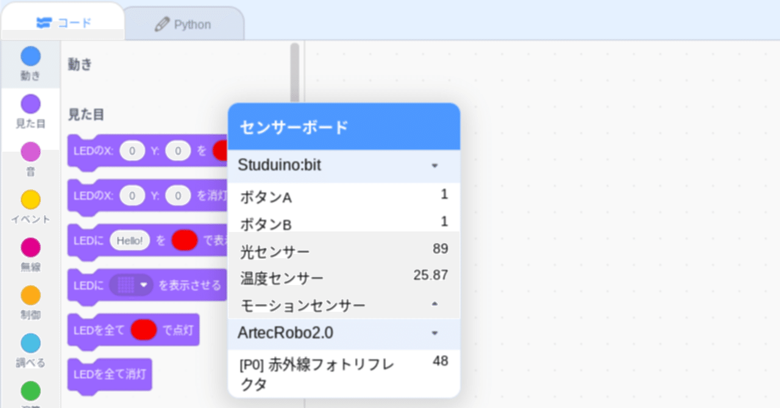Viewport: 780px width, 408px height.
Task: Select the 制御 category icon
Action: pyautogui.click(x=30, y=294)
